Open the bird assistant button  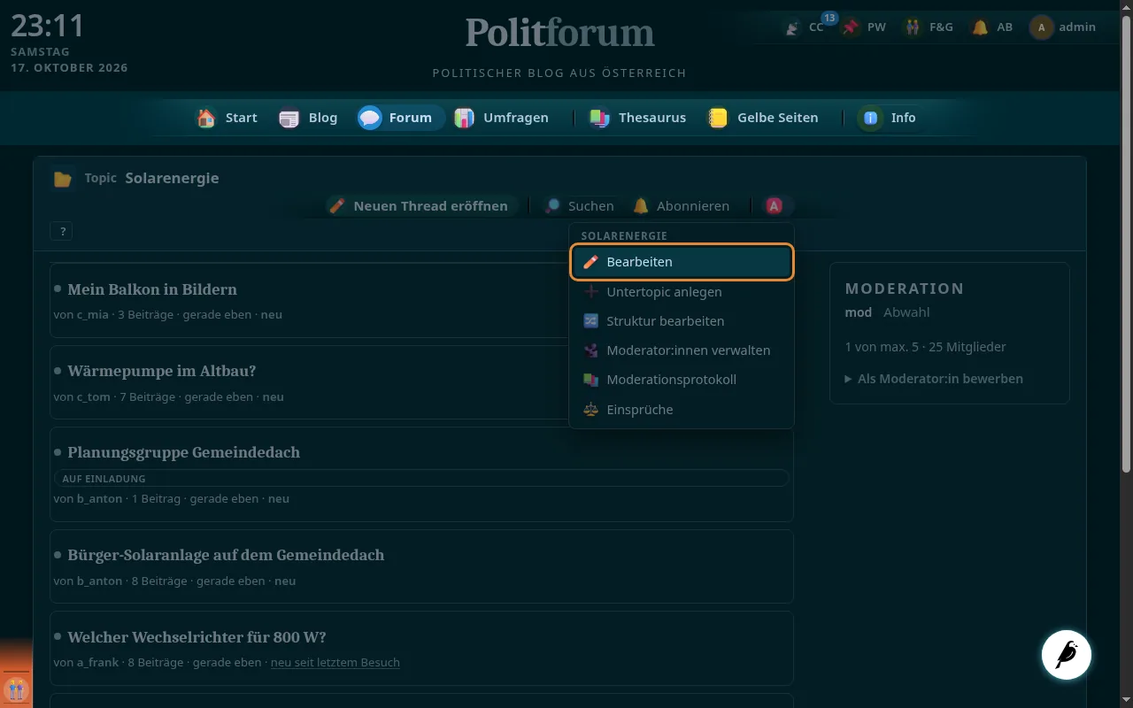click(x=1067, y=655)
